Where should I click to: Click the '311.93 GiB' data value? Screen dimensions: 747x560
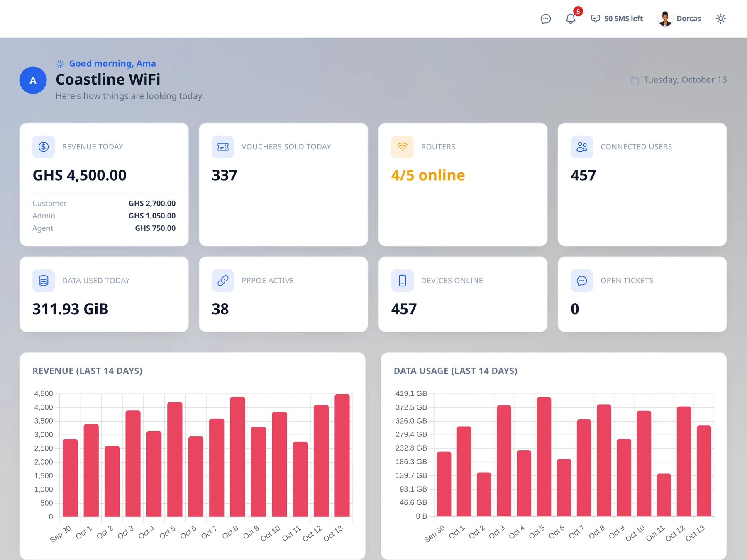coord(70,309)
